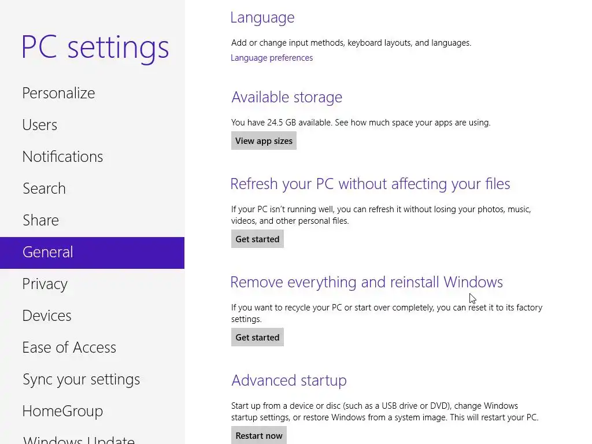
Task: Click the Language section heading
Action: coord(262,17)
